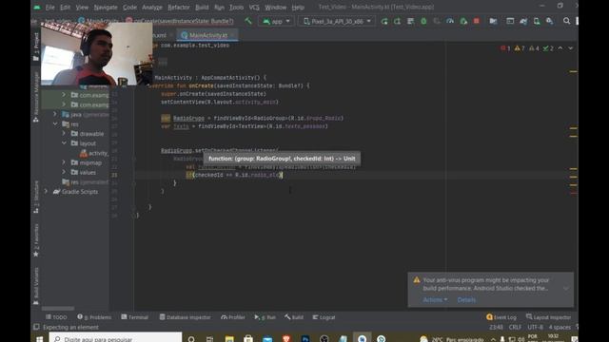Click the Project Structure folder toolbar icon
Viewport: 609px width, 342px height.
pos(493,21)
